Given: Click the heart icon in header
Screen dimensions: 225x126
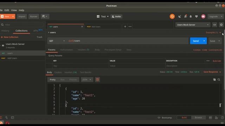Looking at the screenshot, I should (x=197, y=16).
